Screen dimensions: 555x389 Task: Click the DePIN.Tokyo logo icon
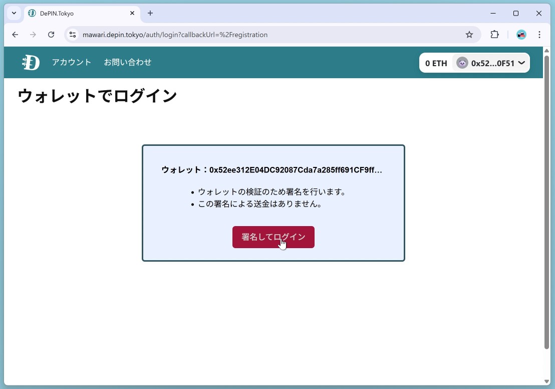pos(31,63)
